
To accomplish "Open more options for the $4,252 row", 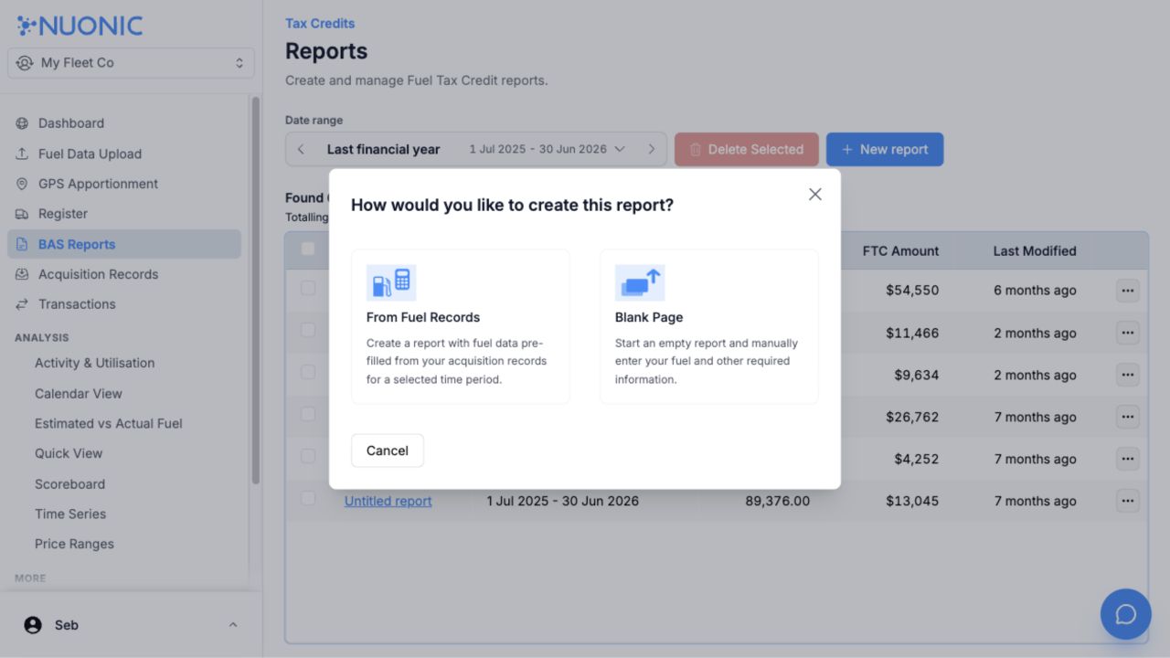I will (1128, 459).
